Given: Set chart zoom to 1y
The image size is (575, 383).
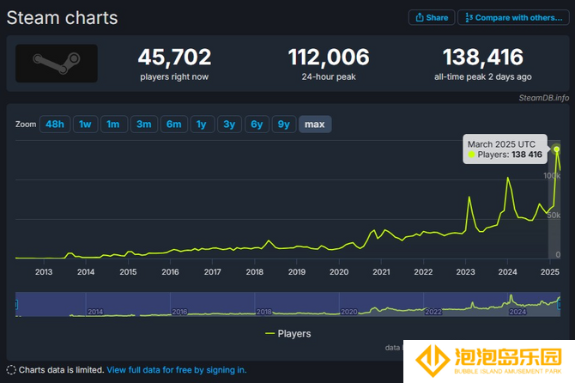Looking at the screenshot, I should (202, 125).
